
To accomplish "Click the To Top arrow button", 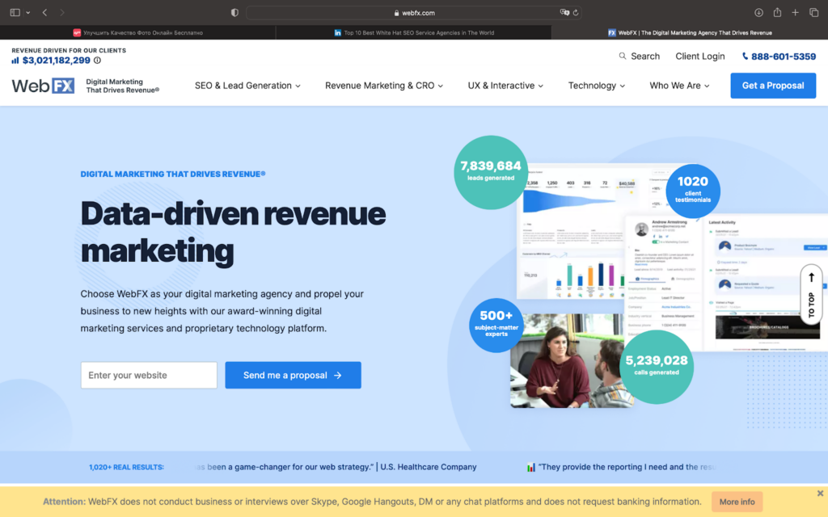I will pyautogui.click(x=811, y=294).
